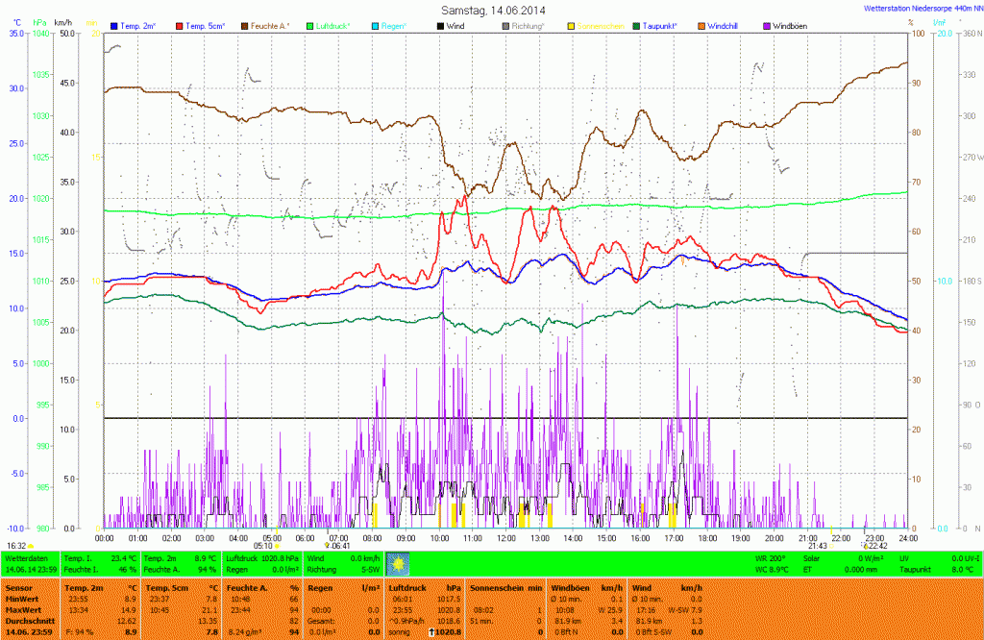Click the red Temp. 5cm legend square
The width and height of the screenshot is (984, 640).
coord(180,25)
